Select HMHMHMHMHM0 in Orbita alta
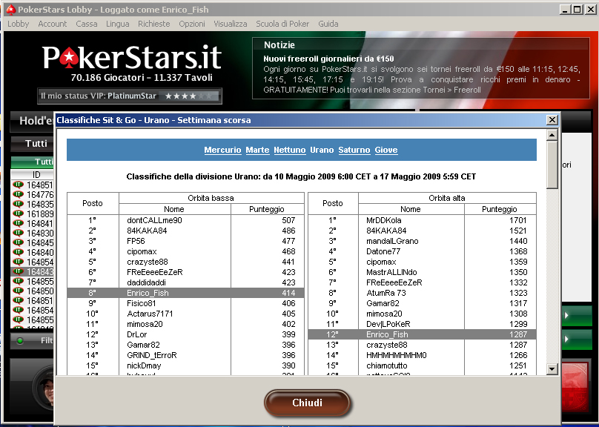 click(396, 355)
